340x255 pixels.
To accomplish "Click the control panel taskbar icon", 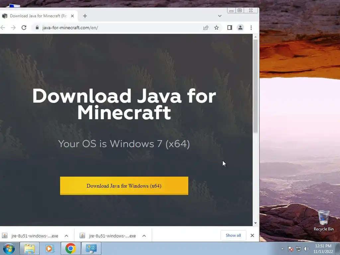I will (91, 248).
